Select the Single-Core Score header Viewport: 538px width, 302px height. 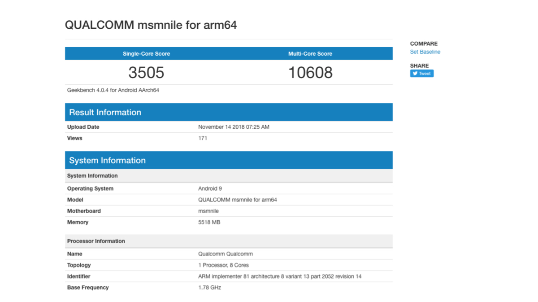point(146,54)
